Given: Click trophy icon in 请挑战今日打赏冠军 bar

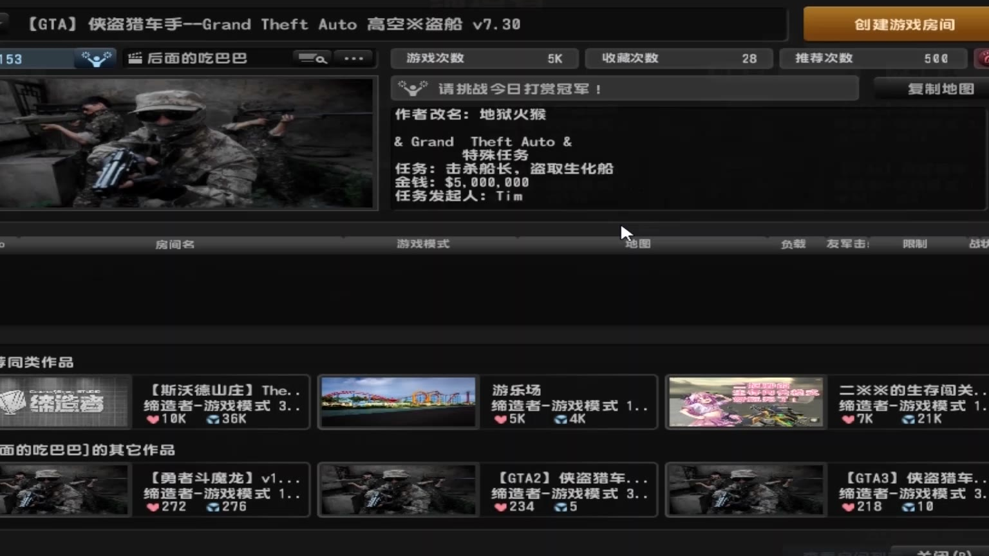Looking at the screenshot, I should (412, 89).
